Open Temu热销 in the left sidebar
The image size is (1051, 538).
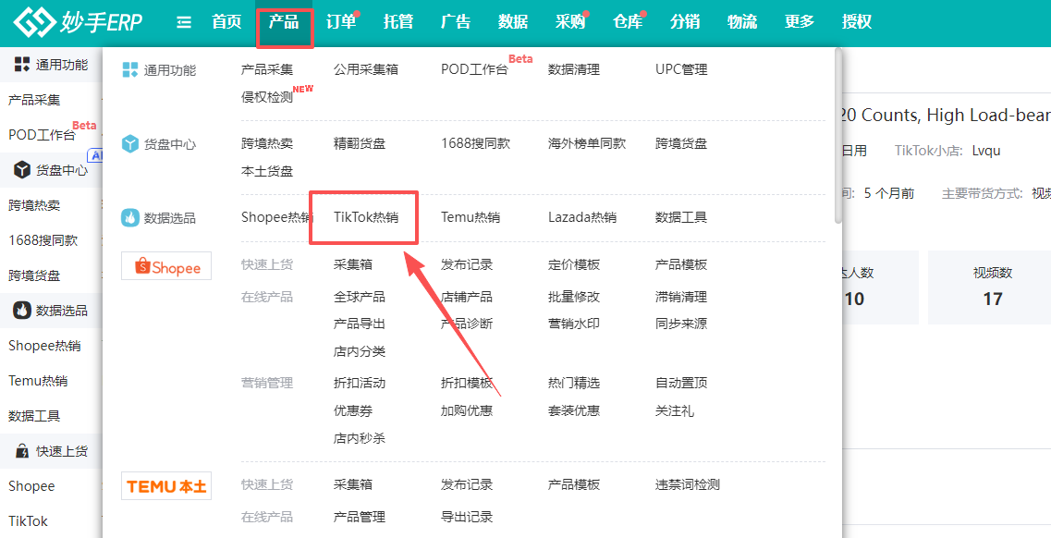(x=38, y=381)
